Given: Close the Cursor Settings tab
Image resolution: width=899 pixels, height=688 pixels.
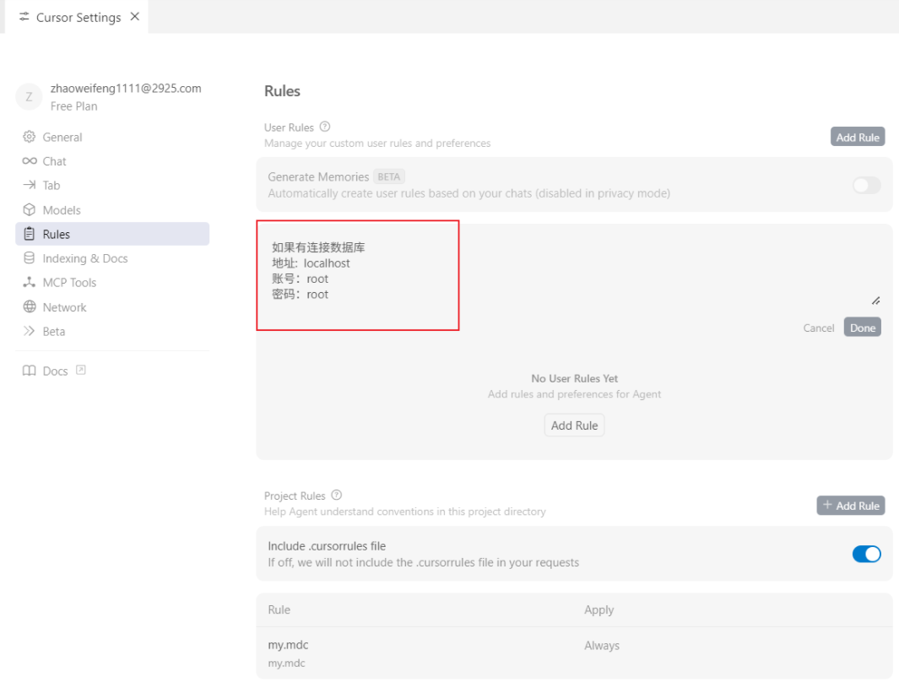Looking at the screenshot, I should (135, 17).
